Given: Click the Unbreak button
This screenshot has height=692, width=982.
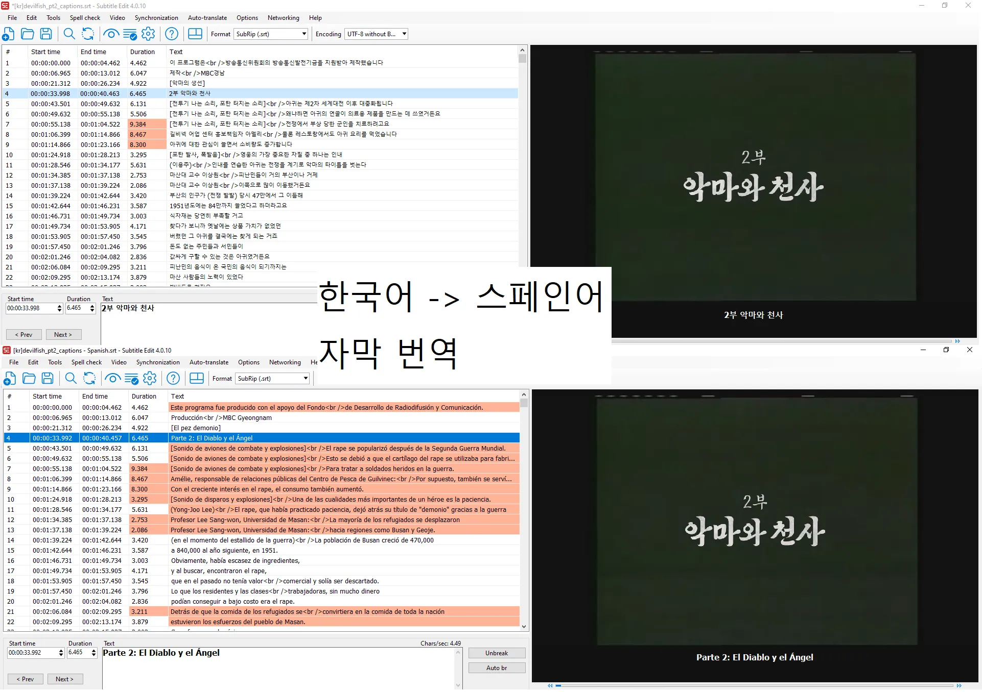Looking at the screenshot, I should [496, 653].
